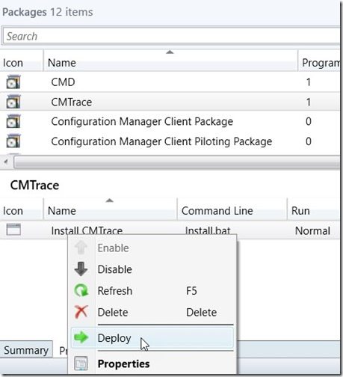Click the Properties icon in context menu

81,364
